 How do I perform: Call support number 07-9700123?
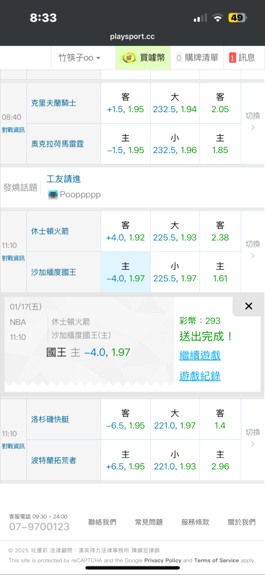(39, 527)
